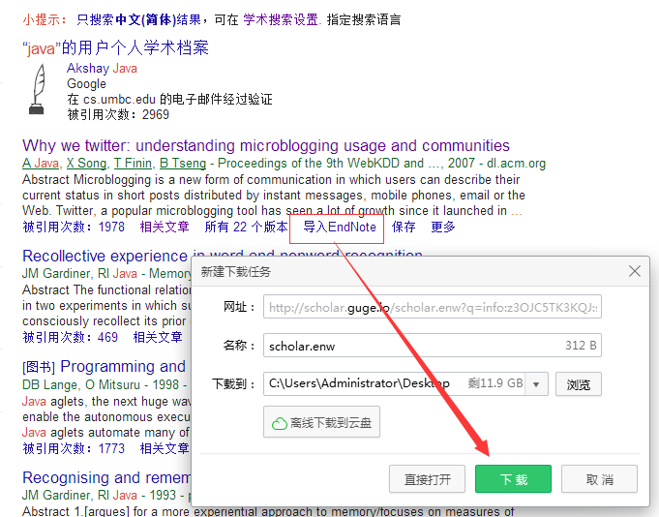This screenshot has height=517, width=659.
Task: Click 被引用次数：1773 link
Action: click(74, 448)
